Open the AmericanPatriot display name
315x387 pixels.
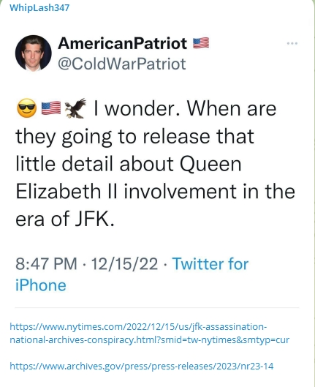tap(123, 43)
